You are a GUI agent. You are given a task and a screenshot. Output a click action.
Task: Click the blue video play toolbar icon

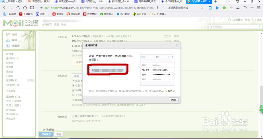point(217,8)
